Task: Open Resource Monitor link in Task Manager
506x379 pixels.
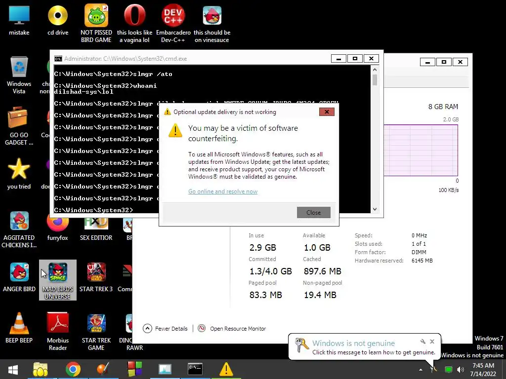Action: [232, 329]
